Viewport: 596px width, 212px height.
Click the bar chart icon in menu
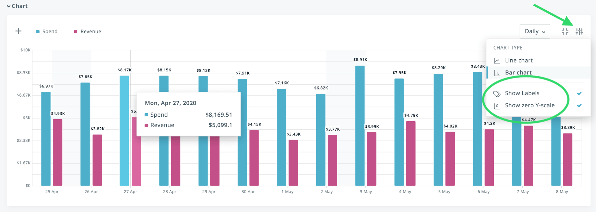(497, 73)
